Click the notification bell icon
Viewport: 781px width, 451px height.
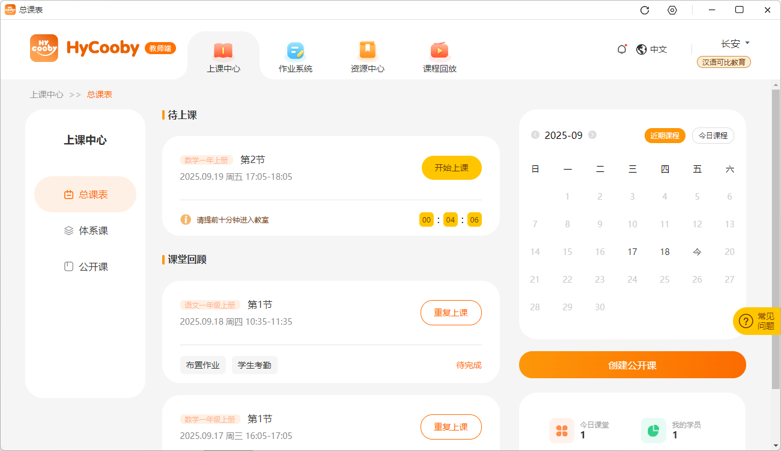(622, 49)
